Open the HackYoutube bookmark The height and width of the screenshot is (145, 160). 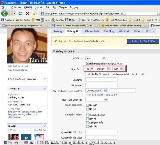(x=96, y=20)
